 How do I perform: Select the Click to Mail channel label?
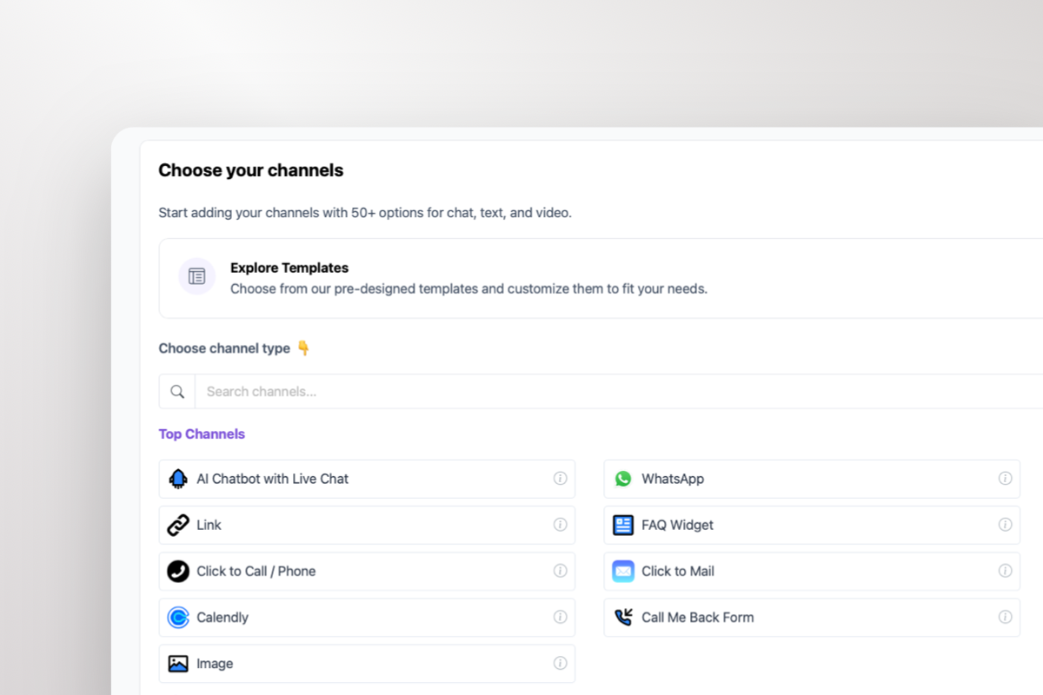click(678, 571)
